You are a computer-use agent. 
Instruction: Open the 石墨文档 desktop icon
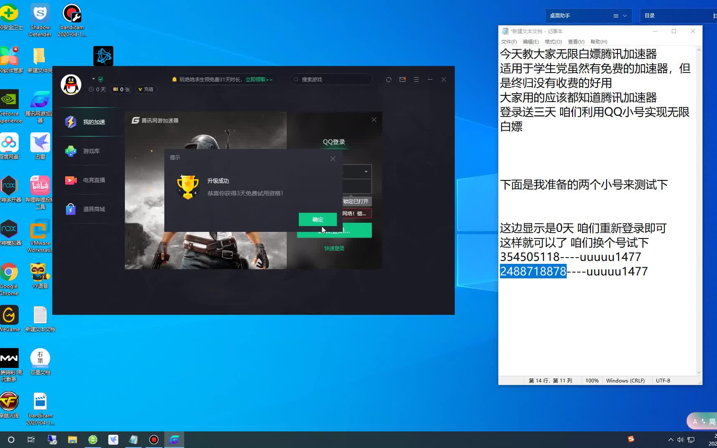[40, 362]
